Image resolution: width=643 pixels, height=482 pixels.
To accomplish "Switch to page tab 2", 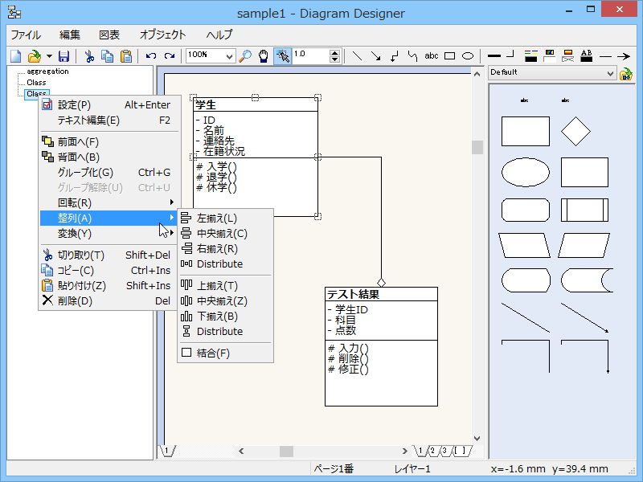I will (432, 451).
